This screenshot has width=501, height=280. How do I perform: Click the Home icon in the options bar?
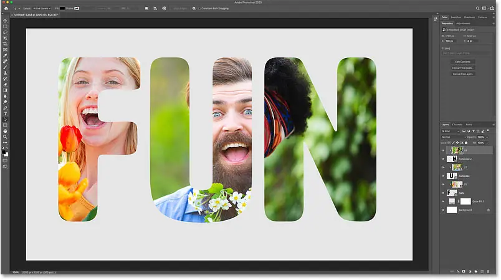5,8
